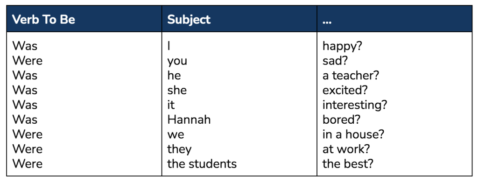The width and height of the screenshot is (478, 183).
Task: Select the word 'interesting?'
Action: click(355, 105)
